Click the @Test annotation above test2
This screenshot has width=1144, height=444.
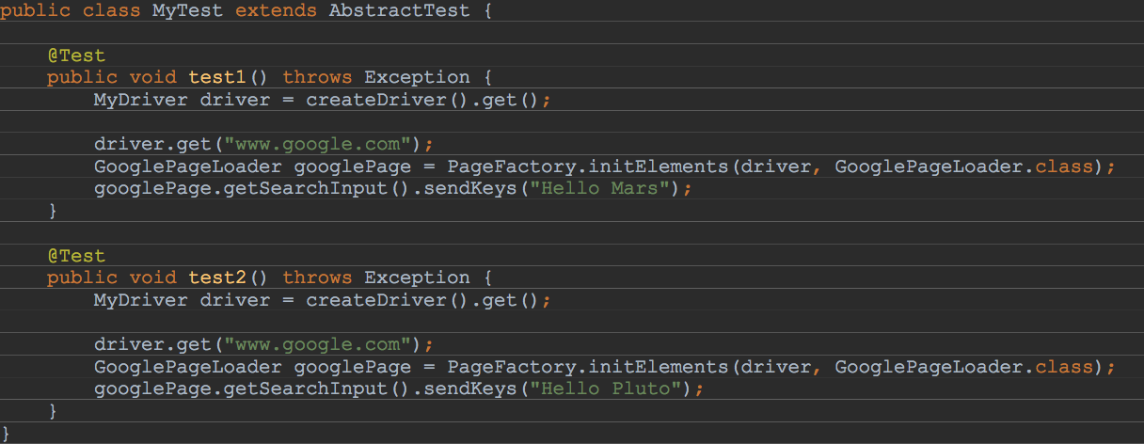click(x=76, y=256)
